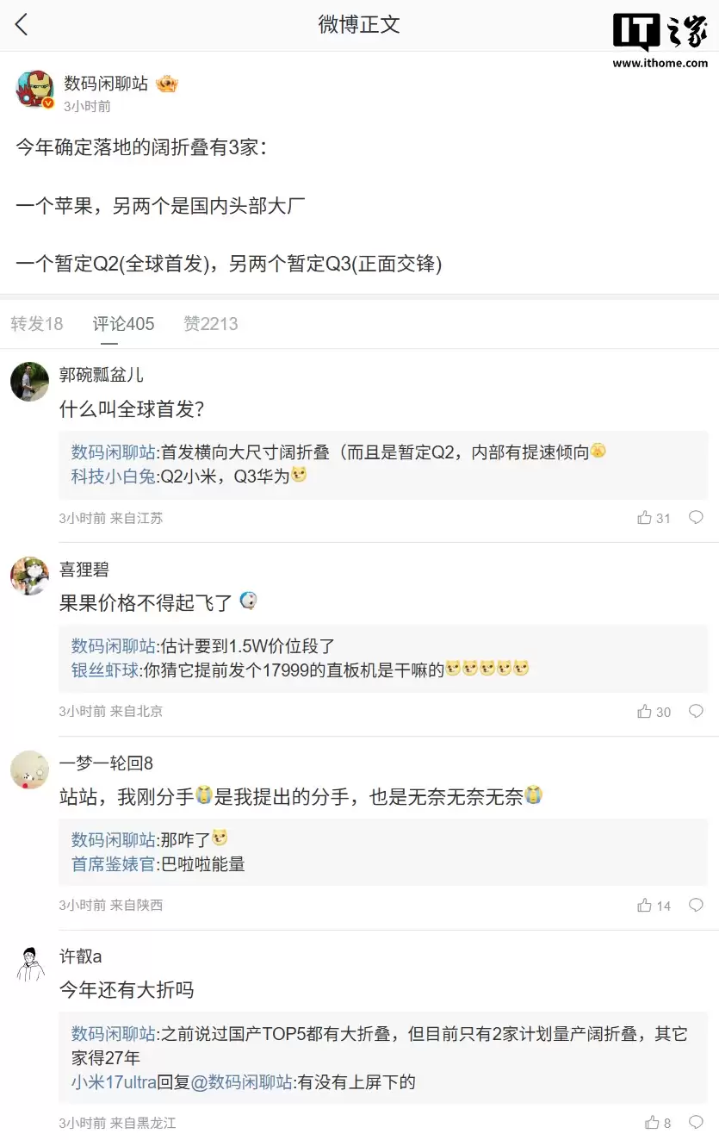The height and width of the screenshot is (1140, 719).
Task: Open reply bubble on 许叡a's comment
Action: (x=696, y=1123)
